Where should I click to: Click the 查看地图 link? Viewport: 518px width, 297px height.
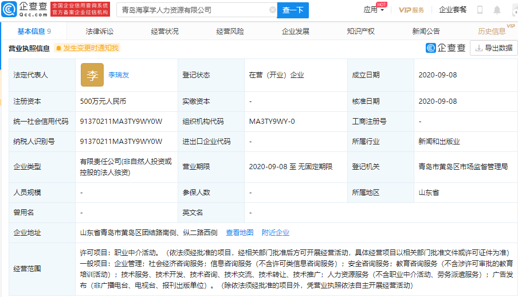coord(240,233)
